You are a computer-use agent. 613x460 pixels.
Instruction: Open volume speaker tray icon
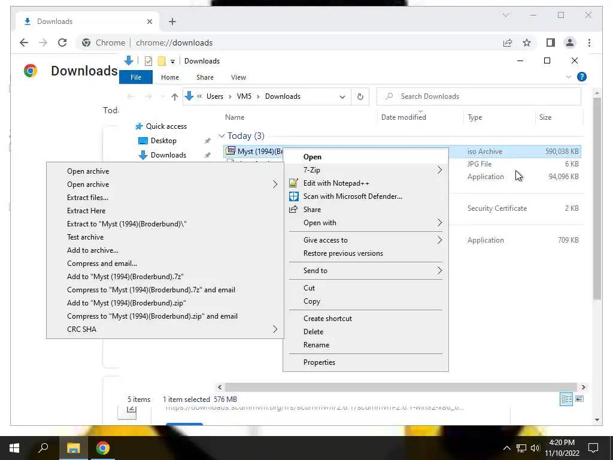click(535, 448)
